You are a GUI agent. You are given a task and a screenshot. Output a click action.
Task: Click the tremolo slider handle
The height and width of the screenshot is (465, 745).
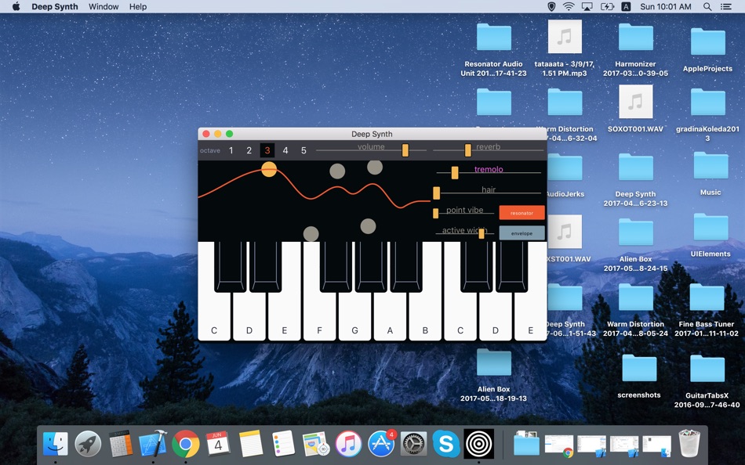pyautogui.click(x=455, y=172)
